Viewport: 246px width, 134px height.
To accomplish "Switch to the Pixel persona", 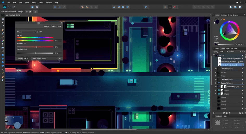I will 9,7.
